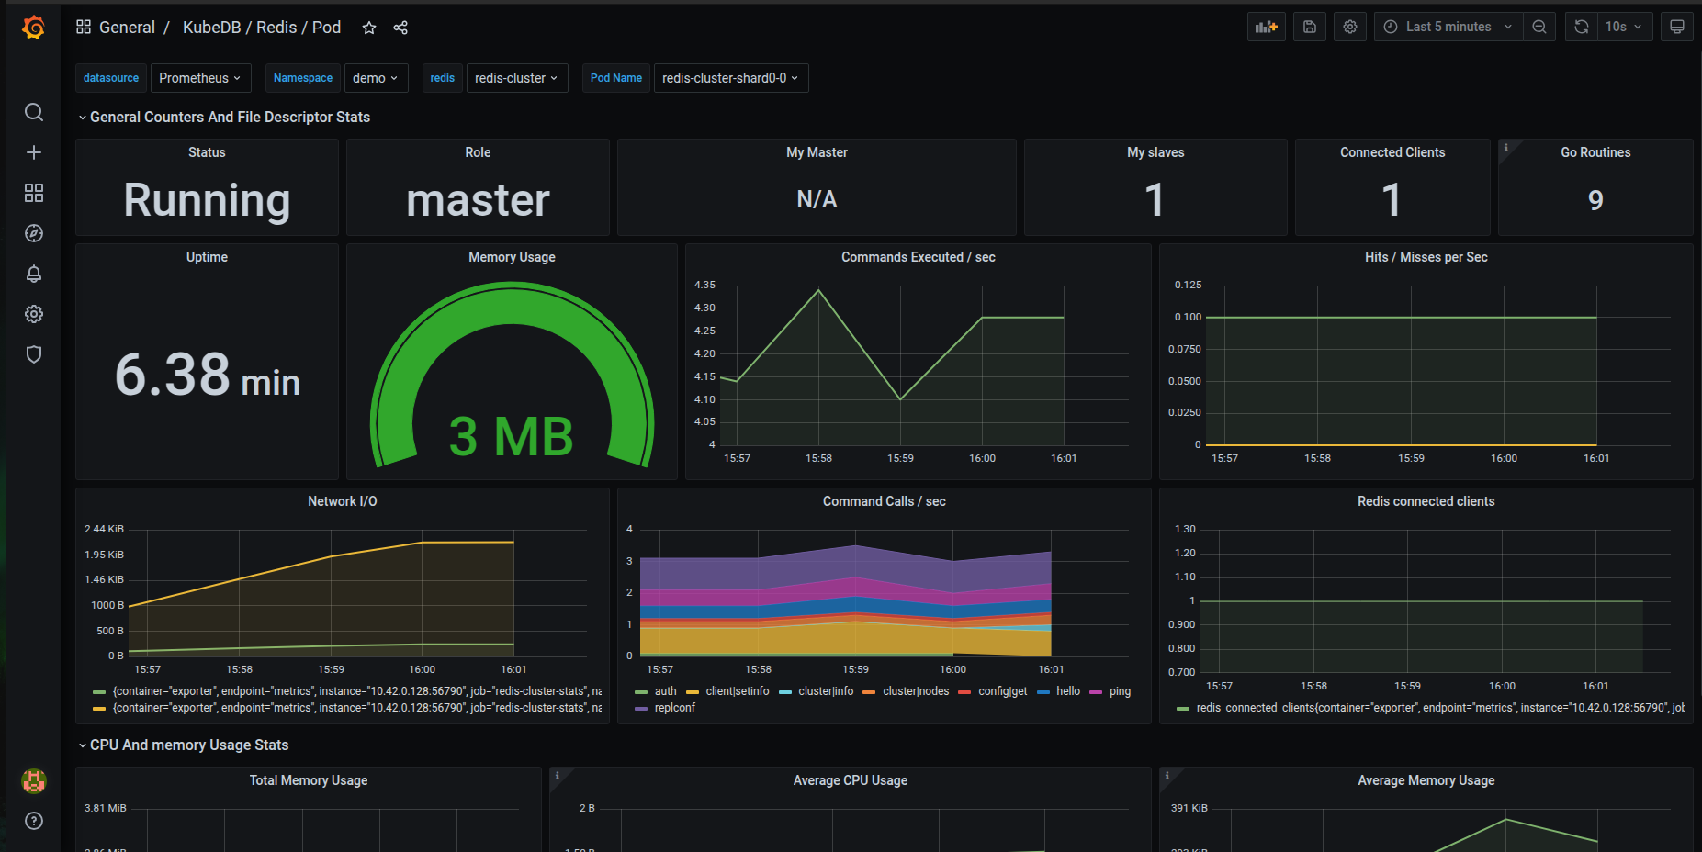Open the Alerting bell icon
1702x852 pixels.
pos(34,274)
